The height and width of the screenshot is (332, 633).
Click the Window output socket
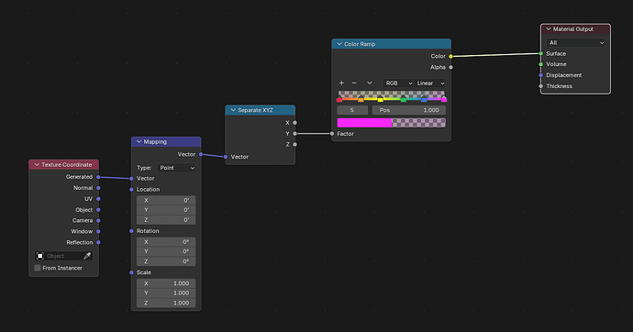pos(98,231)
